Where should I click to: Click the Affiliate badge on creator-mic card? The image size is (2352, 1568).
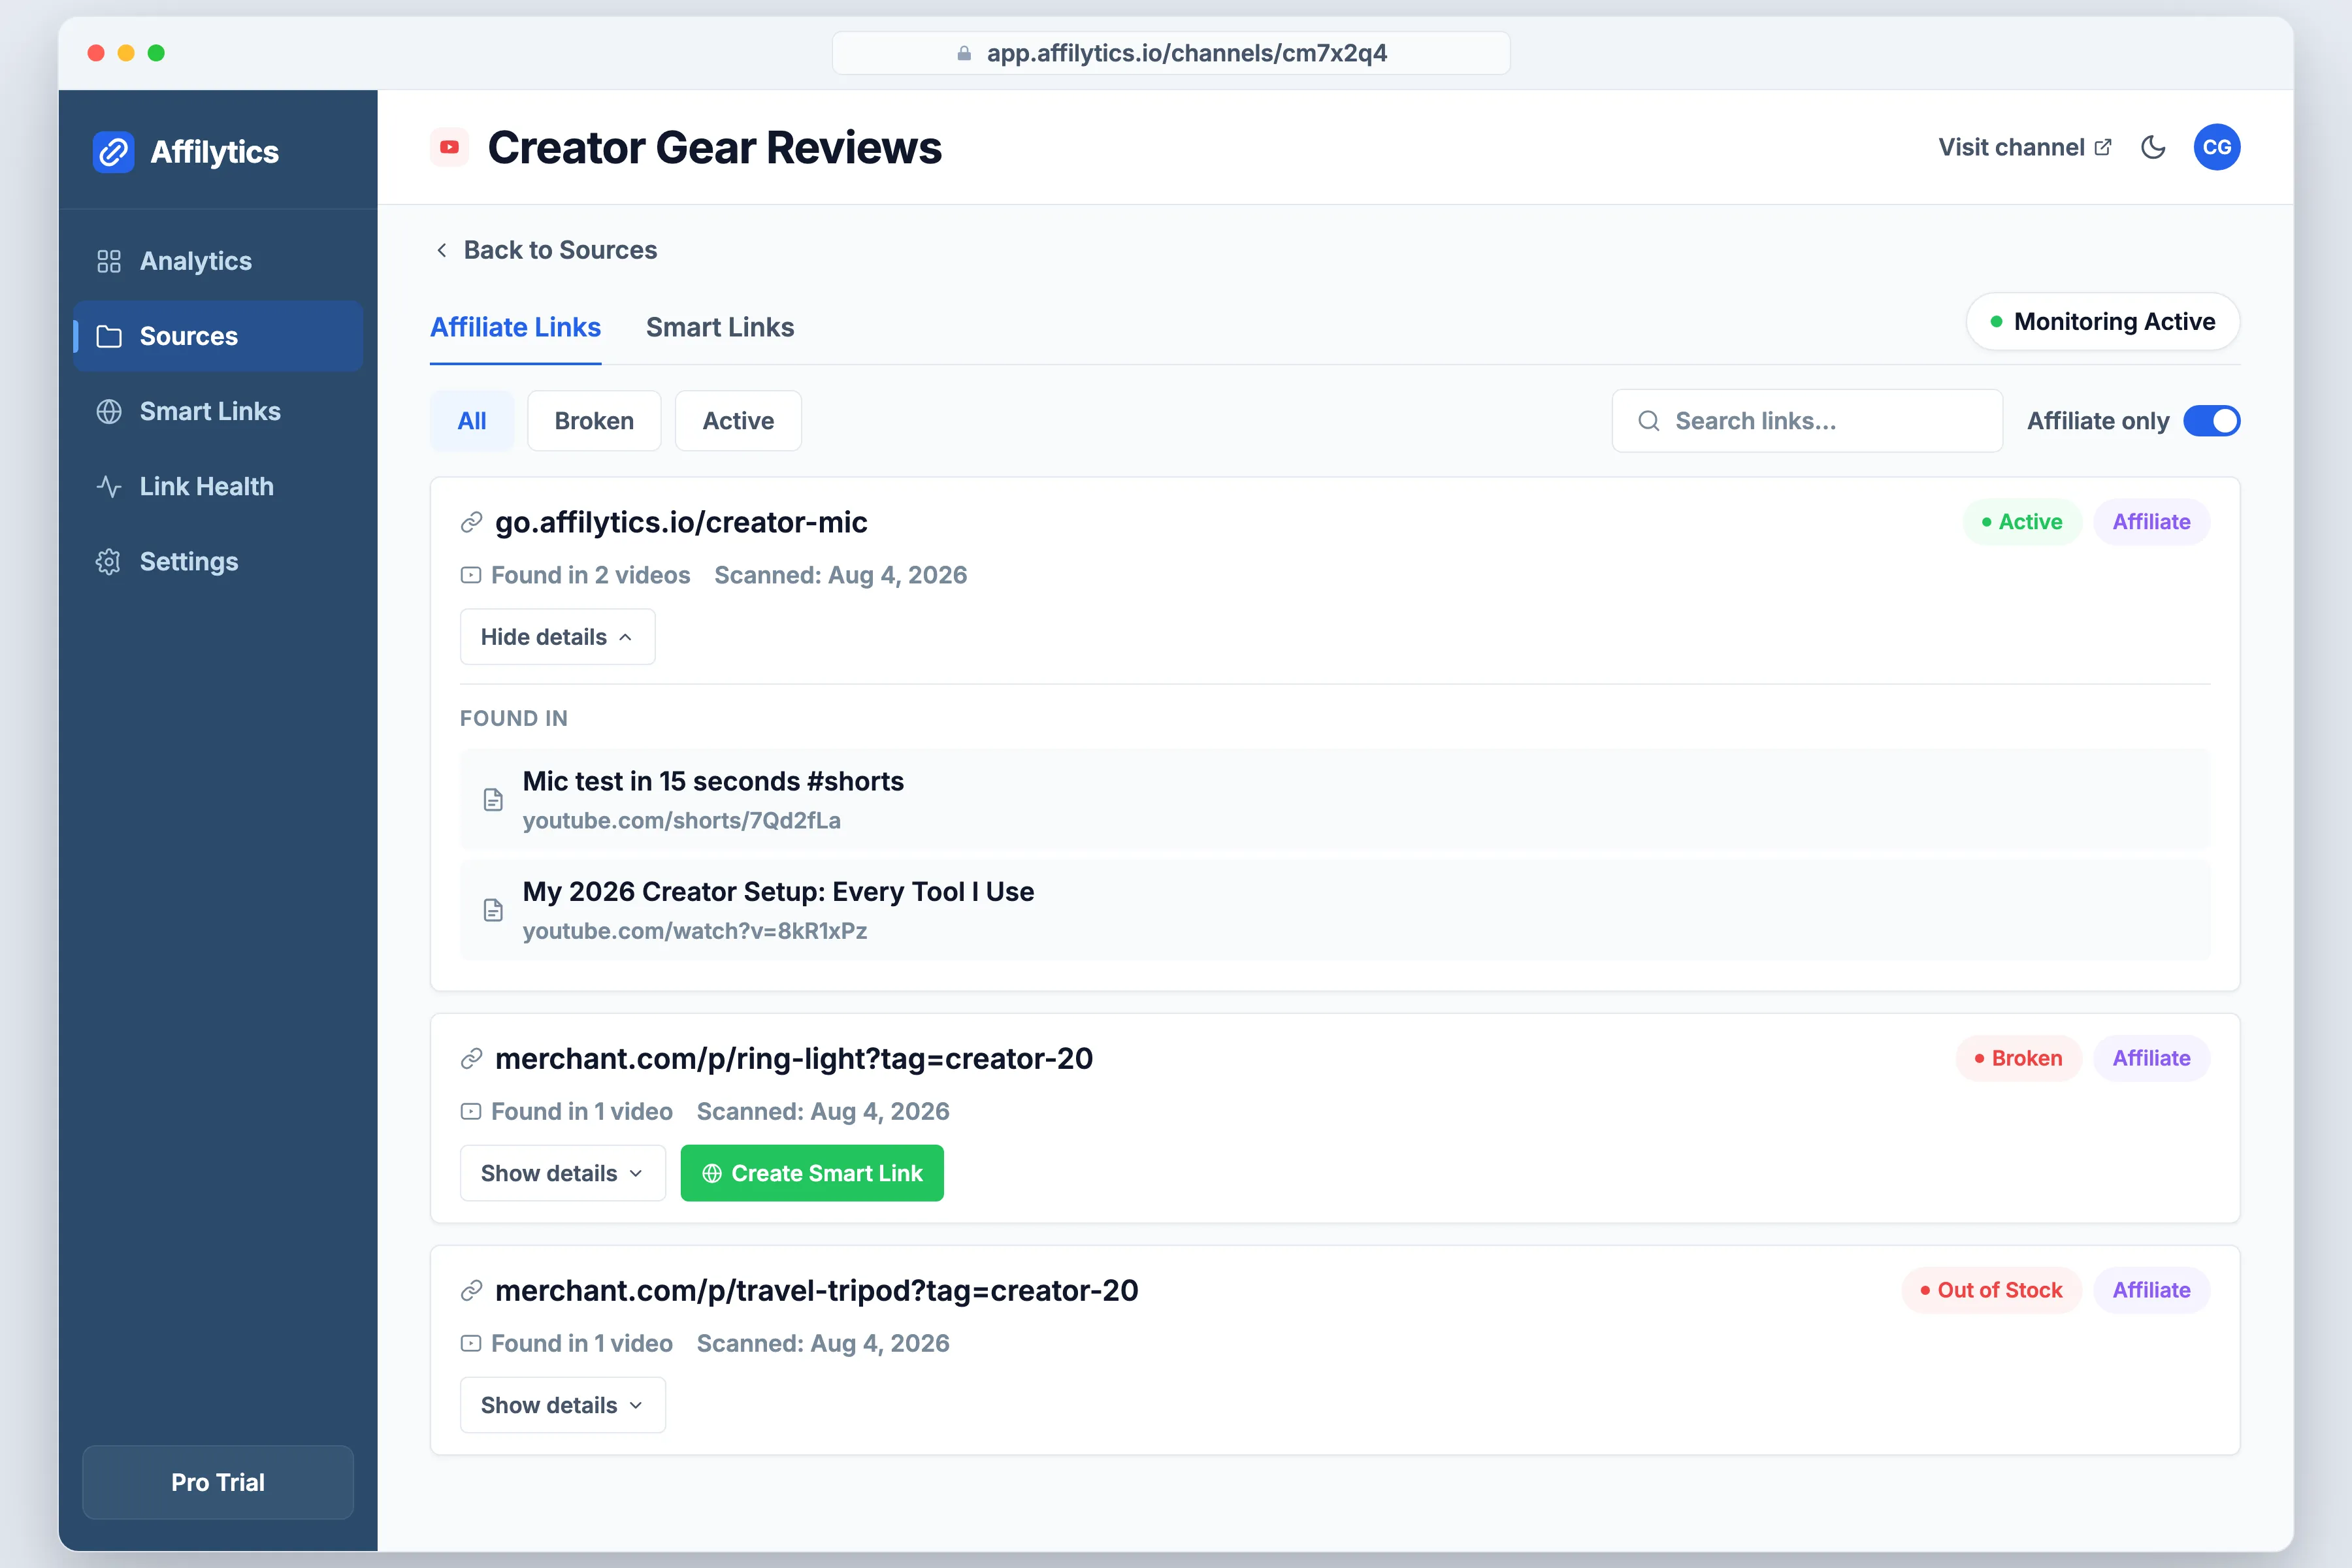(x=2151, y=522)
